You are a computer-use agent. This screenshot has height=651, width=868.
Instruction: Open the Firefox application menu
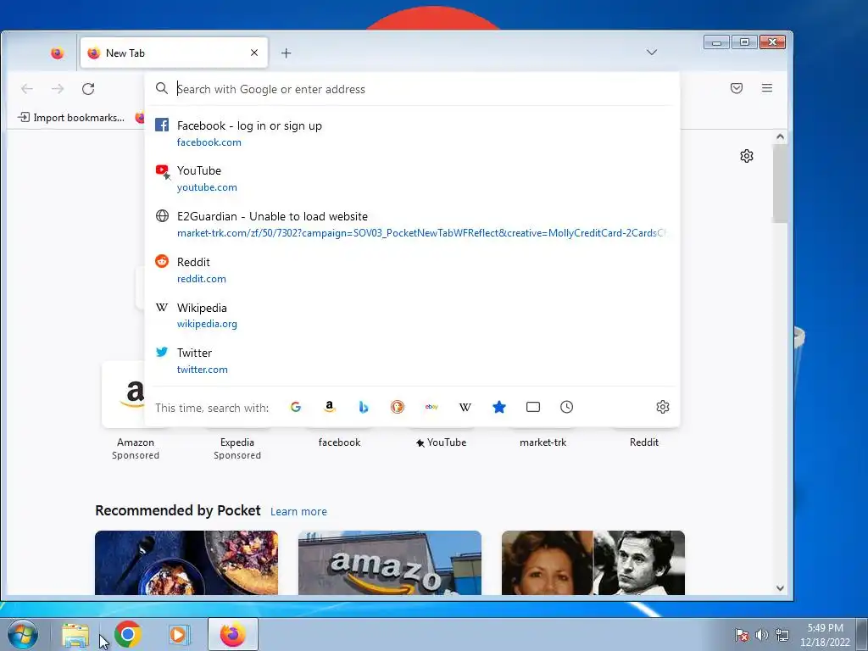pos(766,88)
